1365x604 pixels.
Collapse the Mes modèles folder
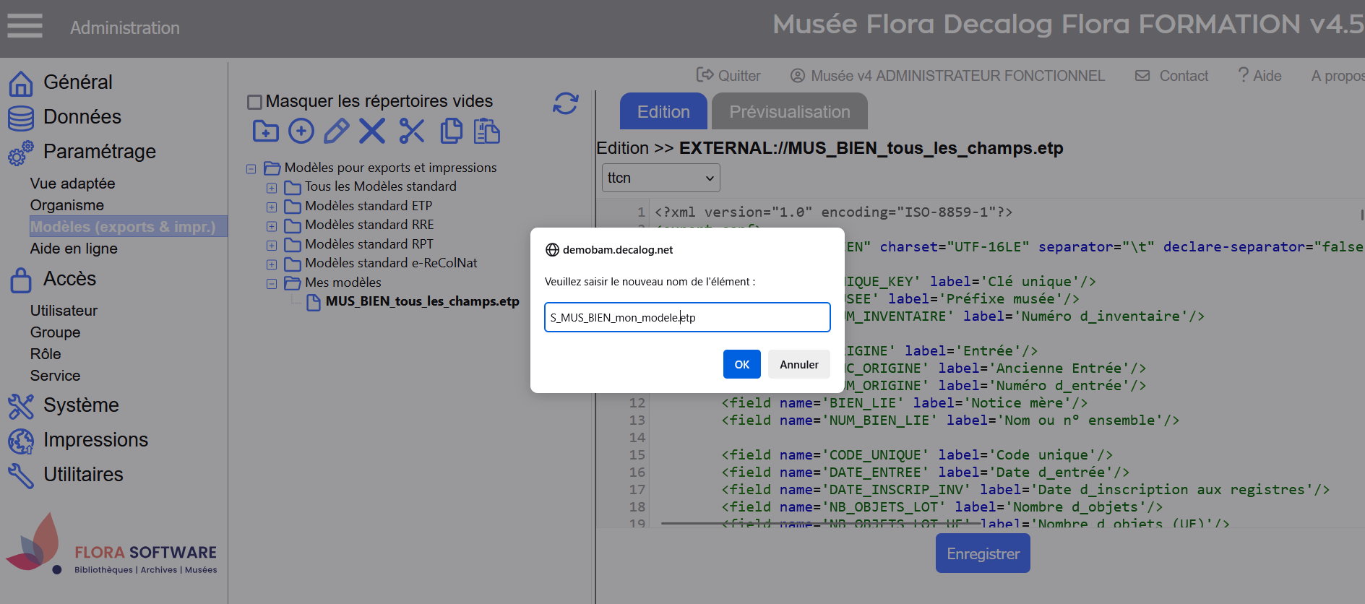(x=272, y=283)
